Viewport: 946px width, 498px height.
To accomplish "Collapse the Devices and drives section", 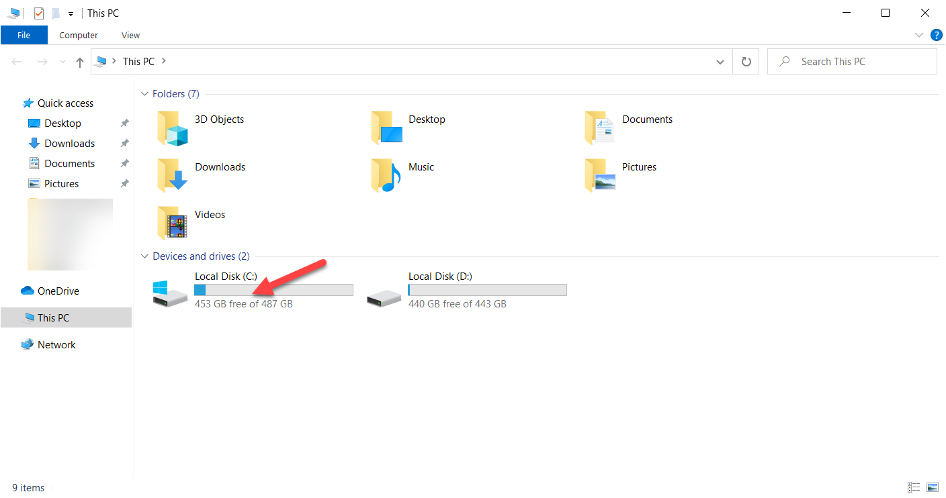I will [x=145, y=256].
